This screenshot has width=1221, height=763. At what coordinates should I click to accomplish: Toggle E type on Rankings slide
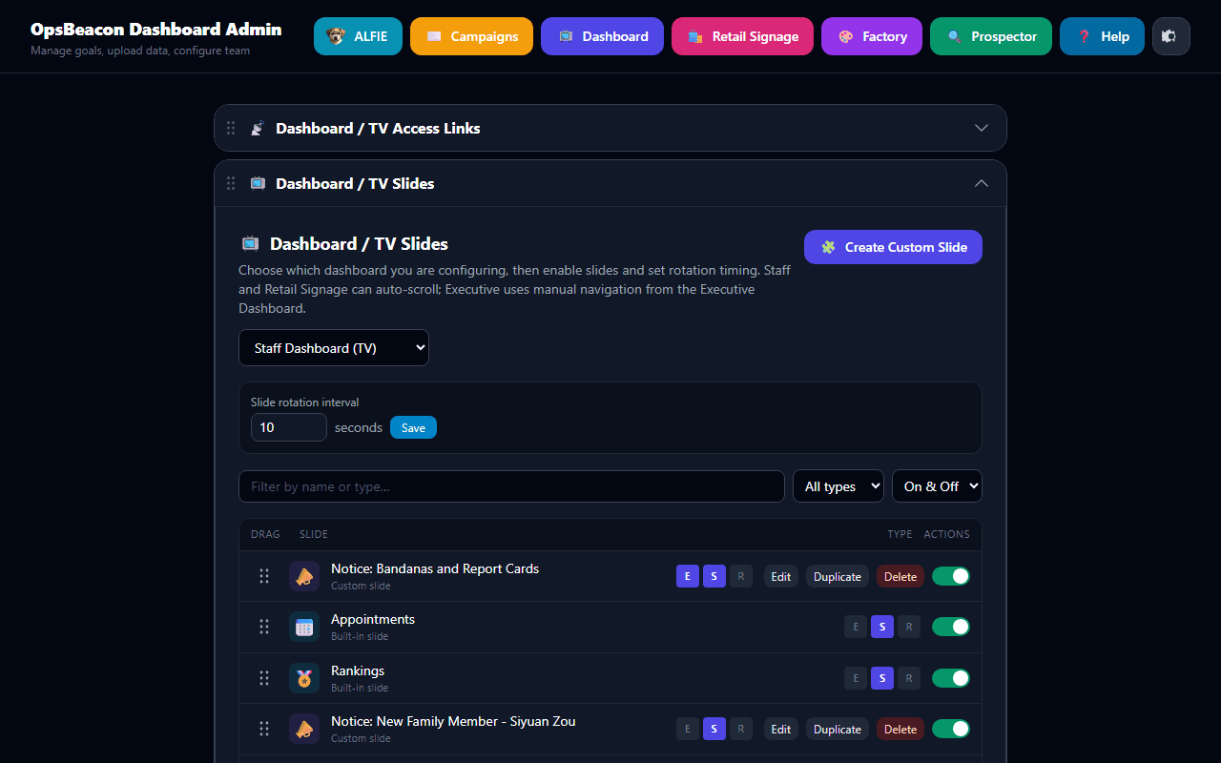(x=856, y=678)
